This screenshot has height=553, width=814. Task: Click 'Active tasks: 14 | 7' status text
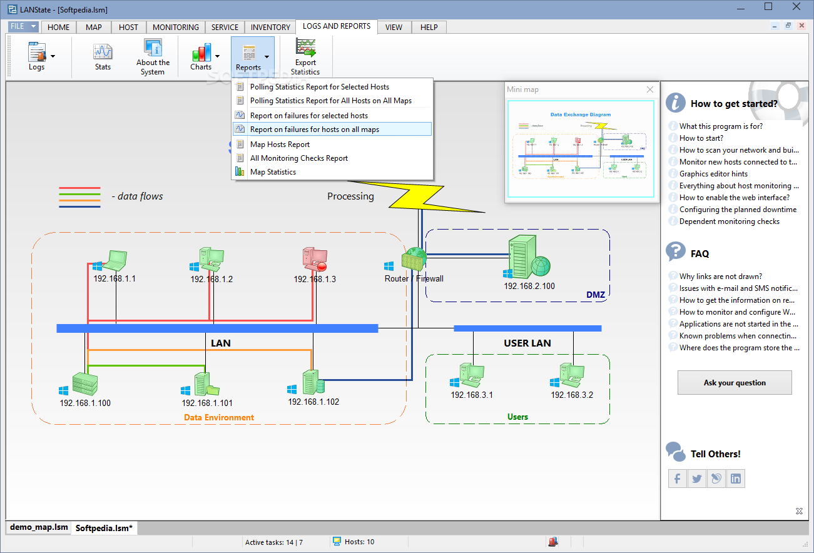pos(273,542)
